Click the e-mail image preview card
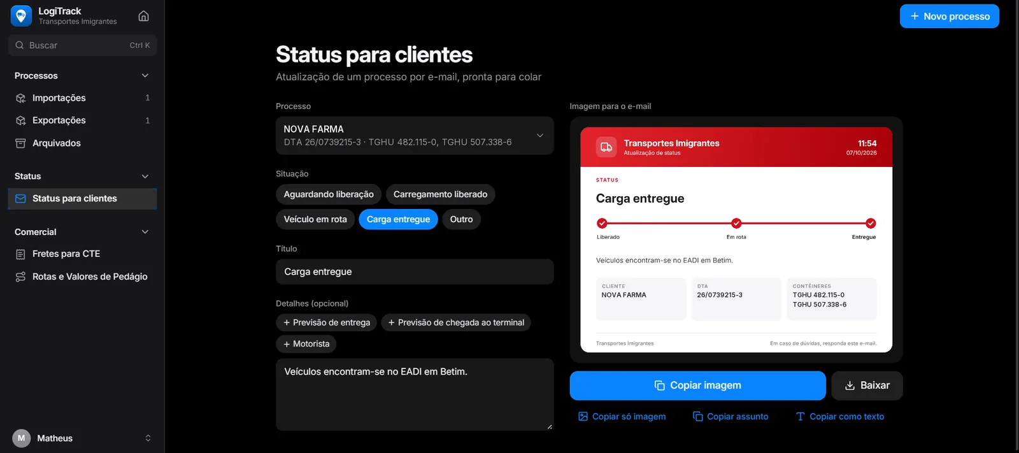 pos(736,240)
